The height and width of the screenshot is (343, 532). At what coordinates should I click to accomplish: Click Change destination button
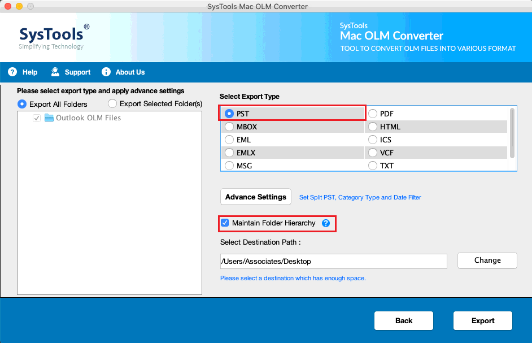click(x=487, y=260)
